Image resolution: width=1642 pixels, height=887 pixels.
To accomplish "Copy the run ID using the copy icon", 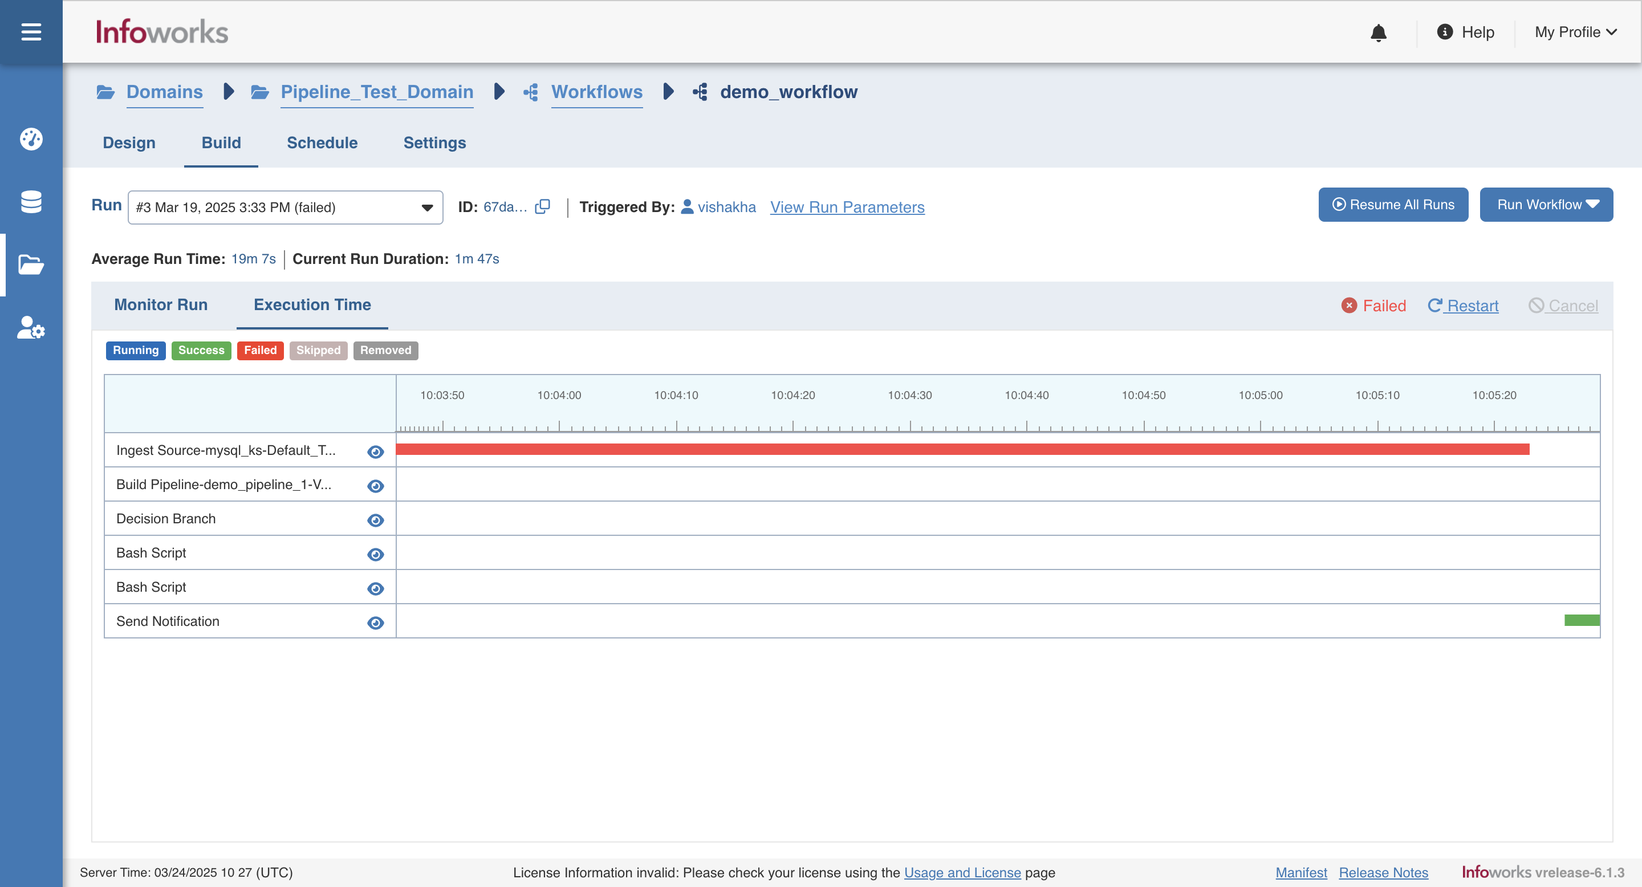I will [x=542, y=206].
